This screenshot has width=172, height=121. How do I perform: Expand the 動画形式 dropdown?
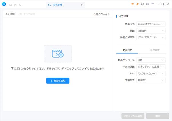click(151, 24)
